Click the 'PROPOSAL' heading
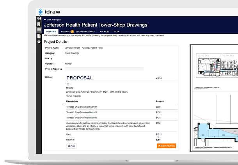 click(x=80, y=78)
